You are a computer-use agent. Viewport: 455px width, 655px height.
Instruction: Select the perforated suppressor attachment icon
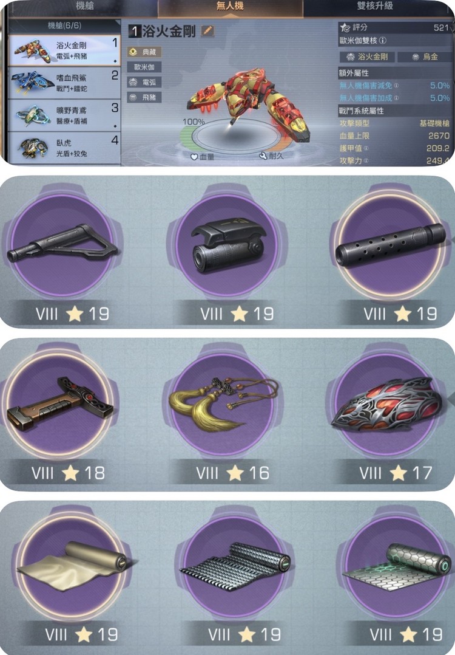[x=391, y=245]
